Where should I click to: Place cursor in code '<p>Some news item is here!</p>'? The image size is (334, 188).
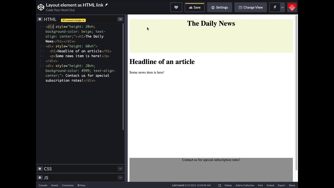point(79,56)
